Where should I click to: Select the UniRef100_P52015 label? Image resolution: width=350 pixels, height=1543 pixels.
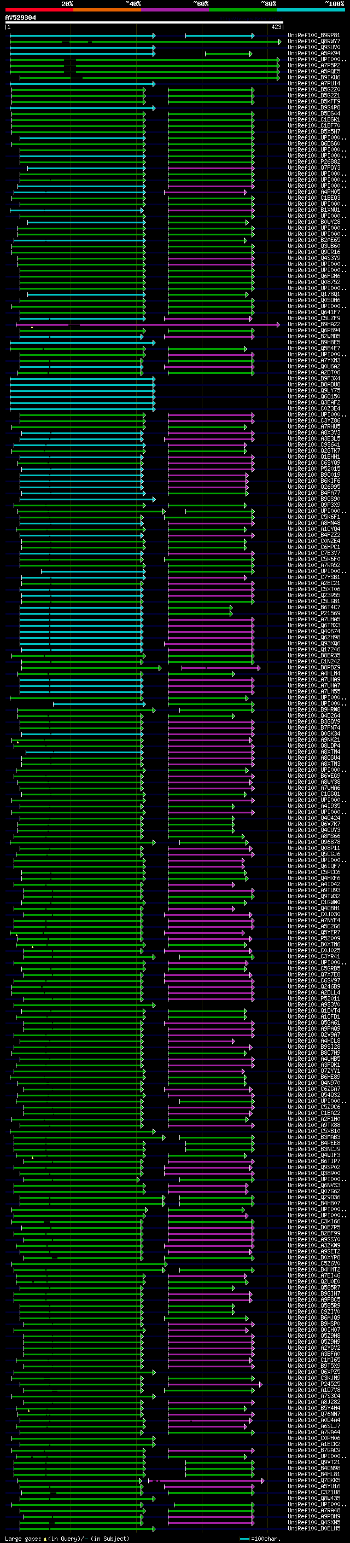(313, 469)
